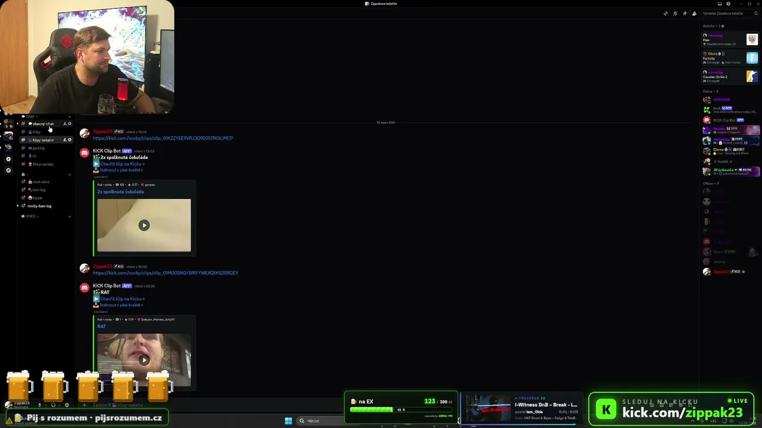This screenshot has width=762, height=428.
Task: Collapse the lock-icon category header
Action: click(25, 174)
